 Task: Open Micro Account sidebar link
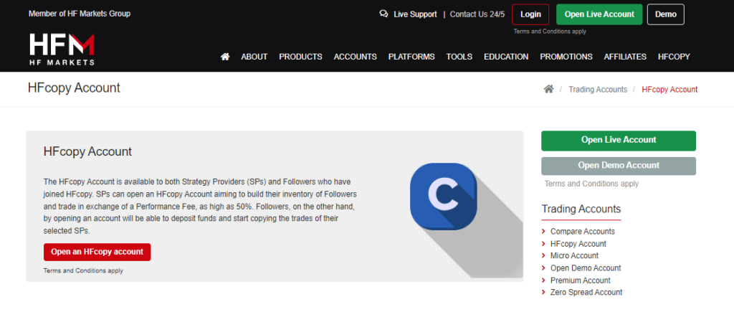click(x=574, y=256)
